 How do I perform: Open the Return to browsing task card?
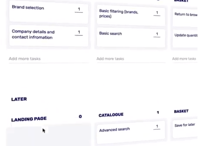pos(186,15)
